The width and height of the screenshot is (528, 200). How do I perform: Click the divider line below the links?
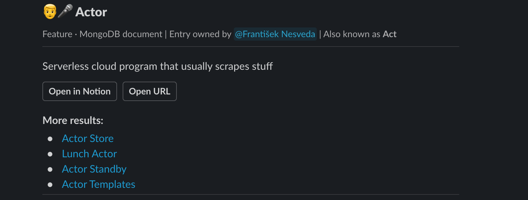point(251,194)
